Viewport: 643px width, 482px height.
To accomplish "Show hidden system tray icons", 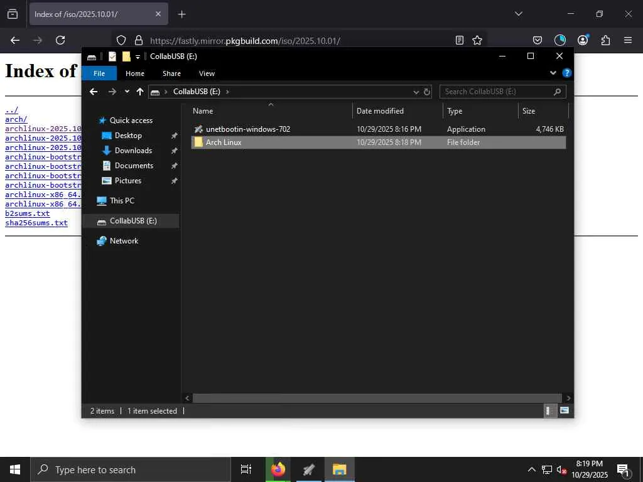I will pos(531,469).
